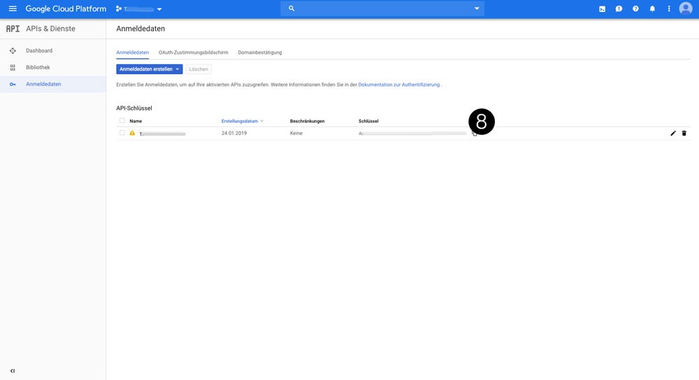Open the help question mark icon
Image resolution: width=699 pixels, height=380 pixels.
pos(635,9)
